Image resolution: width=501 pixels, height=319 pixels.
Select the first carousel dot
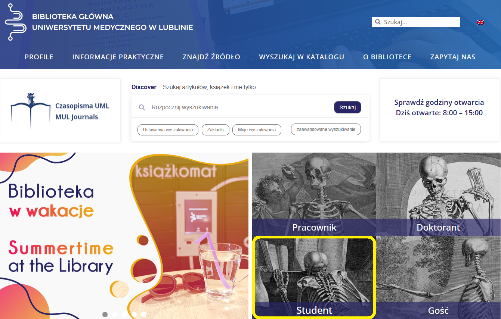(105, 315)
